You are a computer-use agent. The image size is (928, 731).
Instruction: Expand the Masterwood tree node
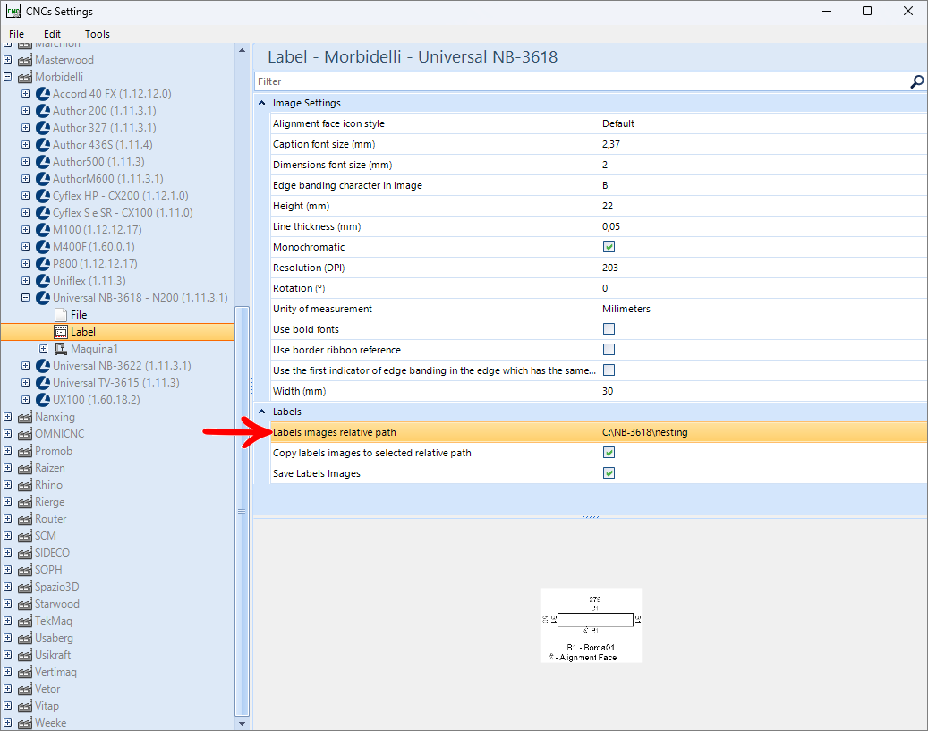coord(8,60)
